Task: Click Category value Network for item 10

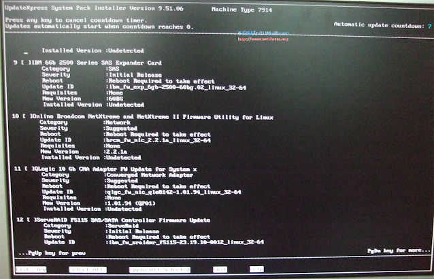Action: 118,122
